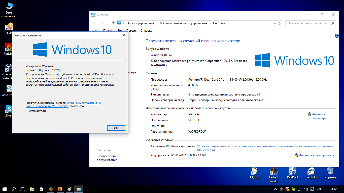344x193 pixels.
Task: Show hidden tray icons with the chevron
Action: pos(276,189)
